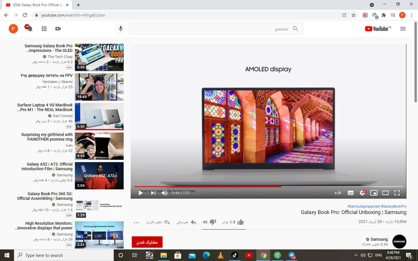Click the play button in video player
The height and width of the screenshot is (261, 418).
(141, 193)
